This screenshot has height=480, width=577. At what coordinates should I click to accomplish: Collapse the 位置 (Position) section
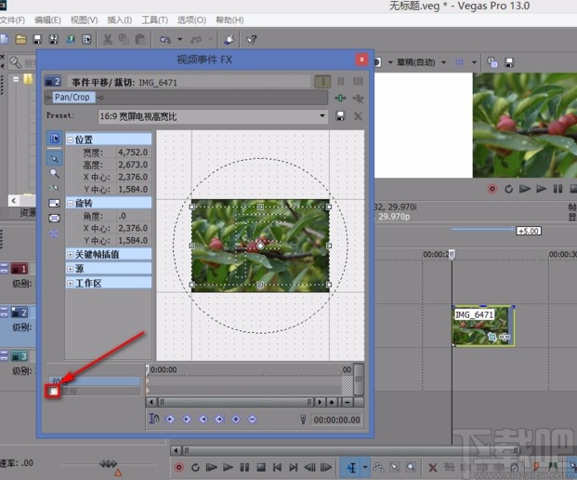pos(71,140)
